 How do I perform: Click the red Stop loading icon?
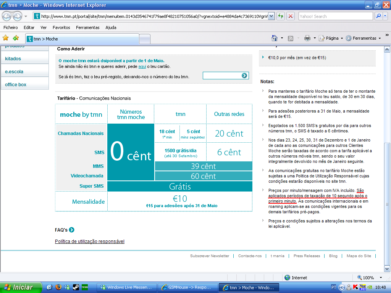[291, 16]
